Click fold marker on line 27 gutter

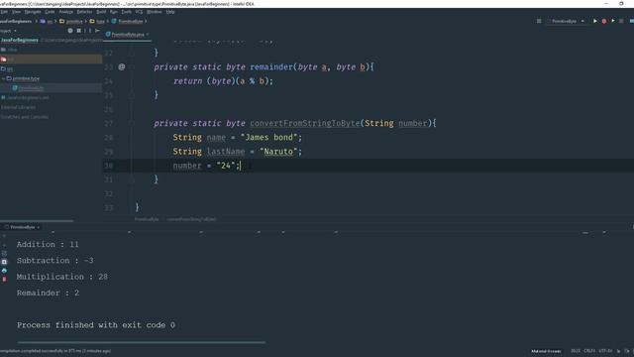coord(132,123)
